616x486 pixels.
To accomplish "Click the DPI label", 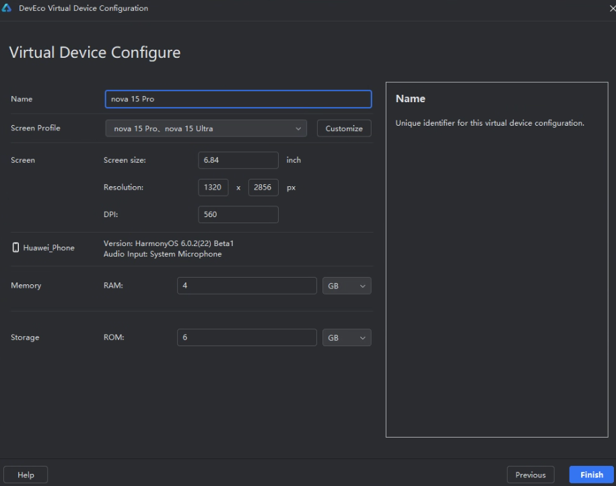I will (x=111, y=214).
